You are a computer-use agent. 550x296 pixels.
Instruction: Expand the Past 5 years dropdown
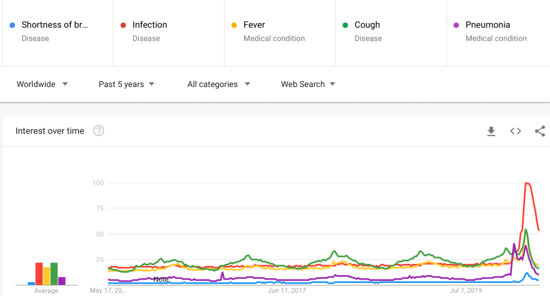click(x=126, y=84)
